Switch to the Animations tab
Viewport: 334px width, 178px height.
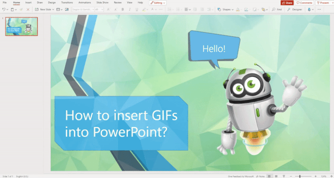tap(85, 2)
